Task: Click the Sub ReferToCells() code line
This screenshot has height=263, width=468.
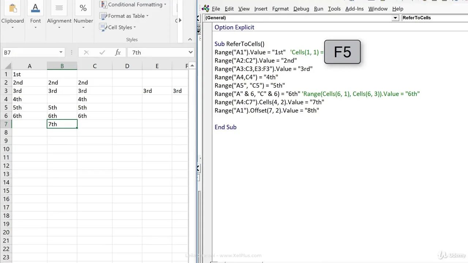Action: (x=239, y=44)
